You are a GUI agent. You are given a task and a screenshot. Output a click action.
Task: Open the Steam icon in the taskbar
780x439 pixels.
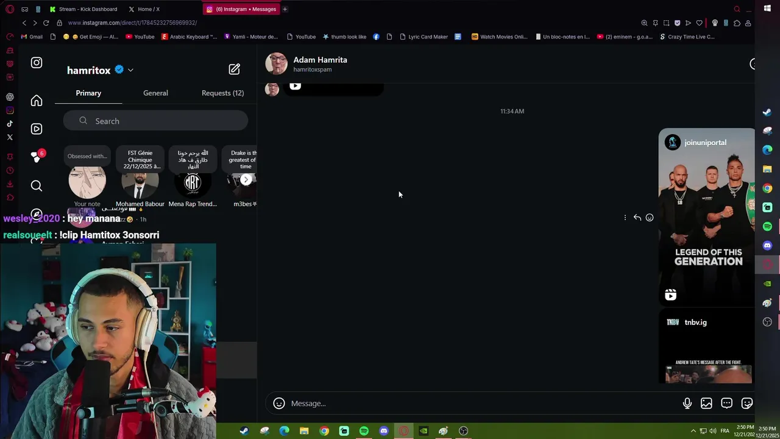244,431
